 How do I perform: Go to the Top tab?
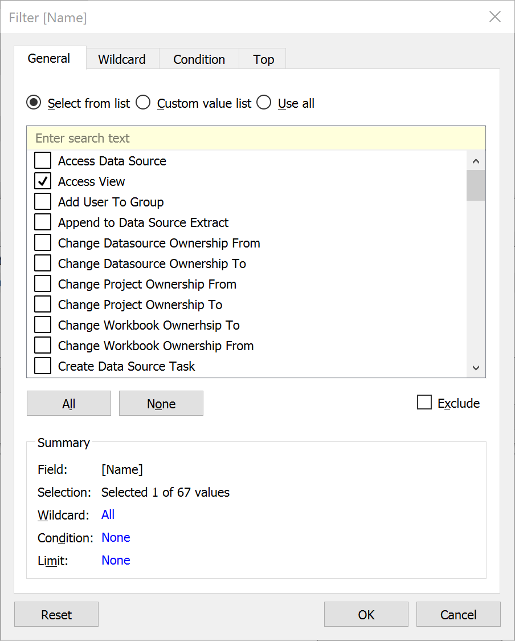click(x=263, y=59)
